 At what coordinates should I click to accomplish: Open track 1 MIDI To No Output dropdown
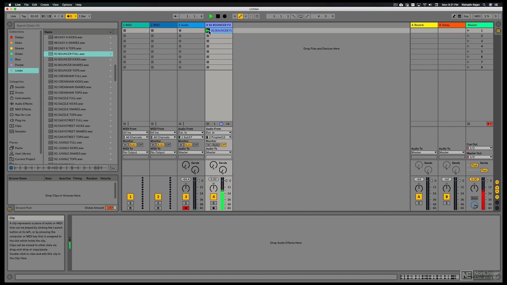pyautogui.click(x=135, y=152)
